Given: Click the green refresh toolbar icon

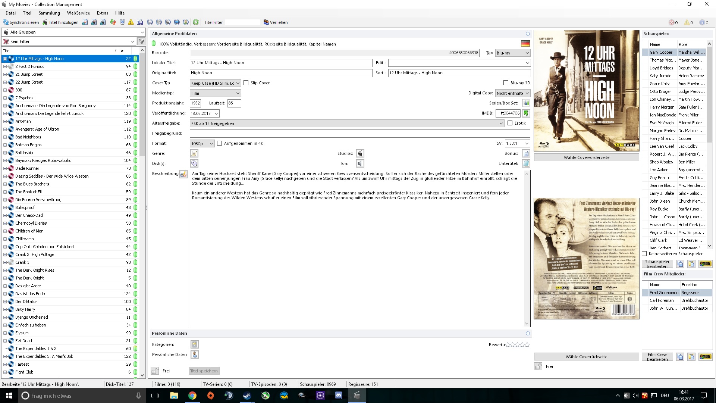Looking at the screenshot, I should point(195,22).
